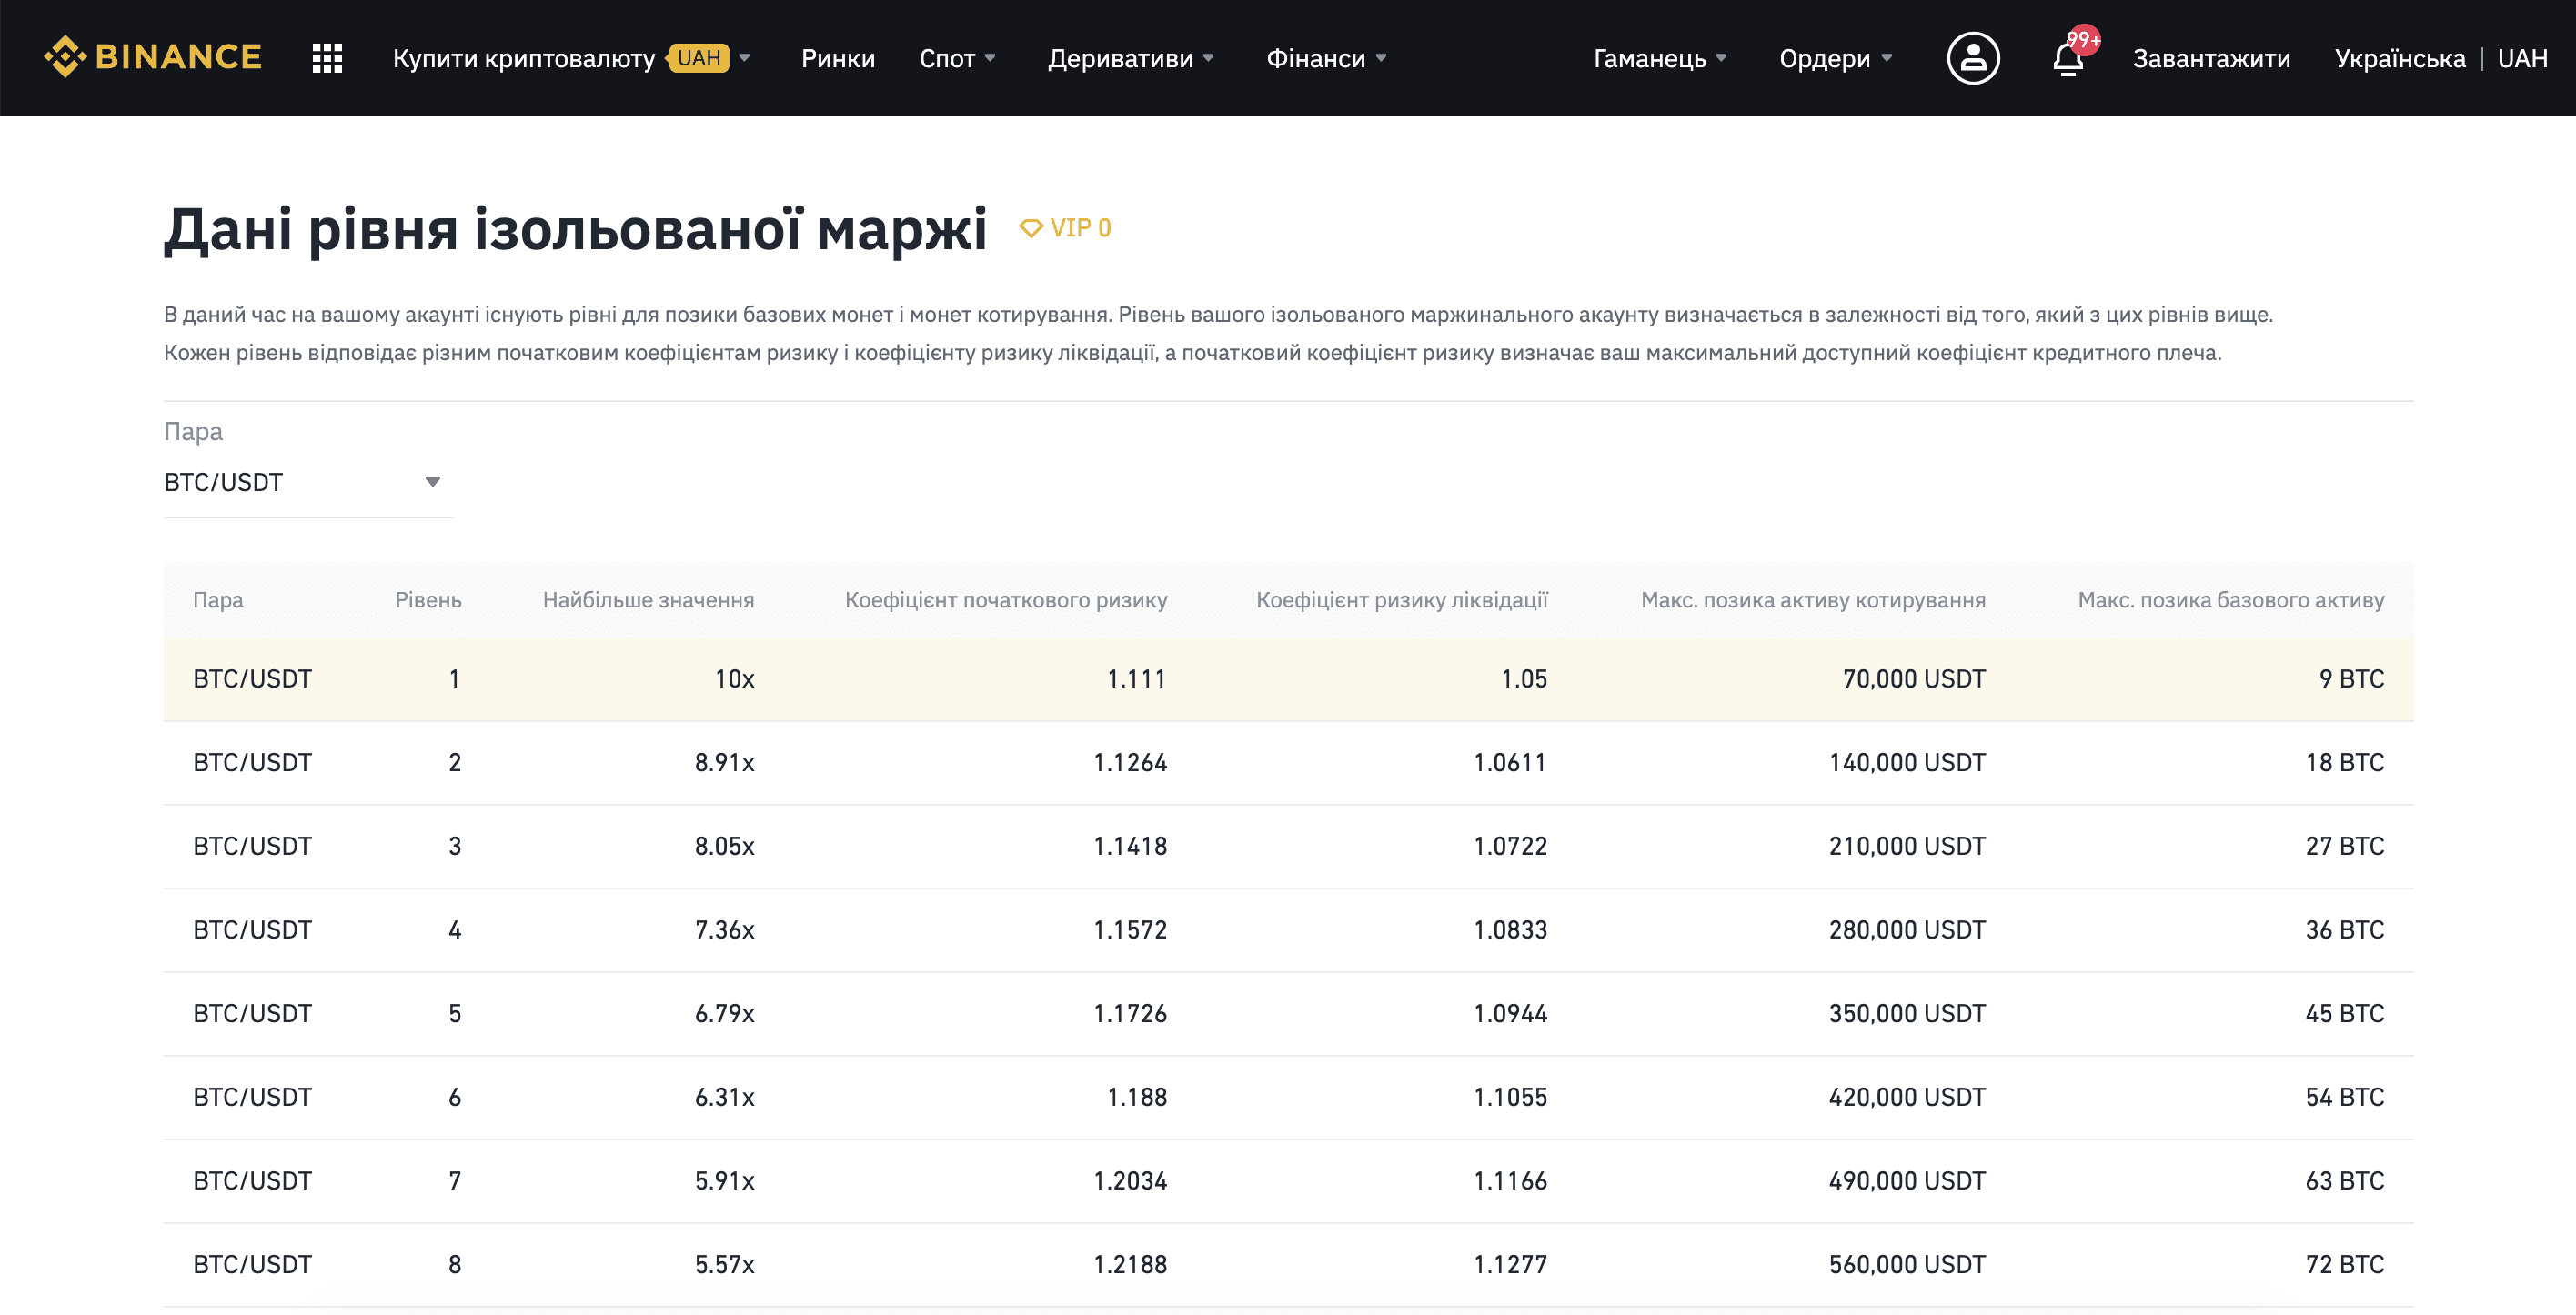Select the 5.91x leverage cell
Screen dimensions: 2576x1315
point(724,1181)
